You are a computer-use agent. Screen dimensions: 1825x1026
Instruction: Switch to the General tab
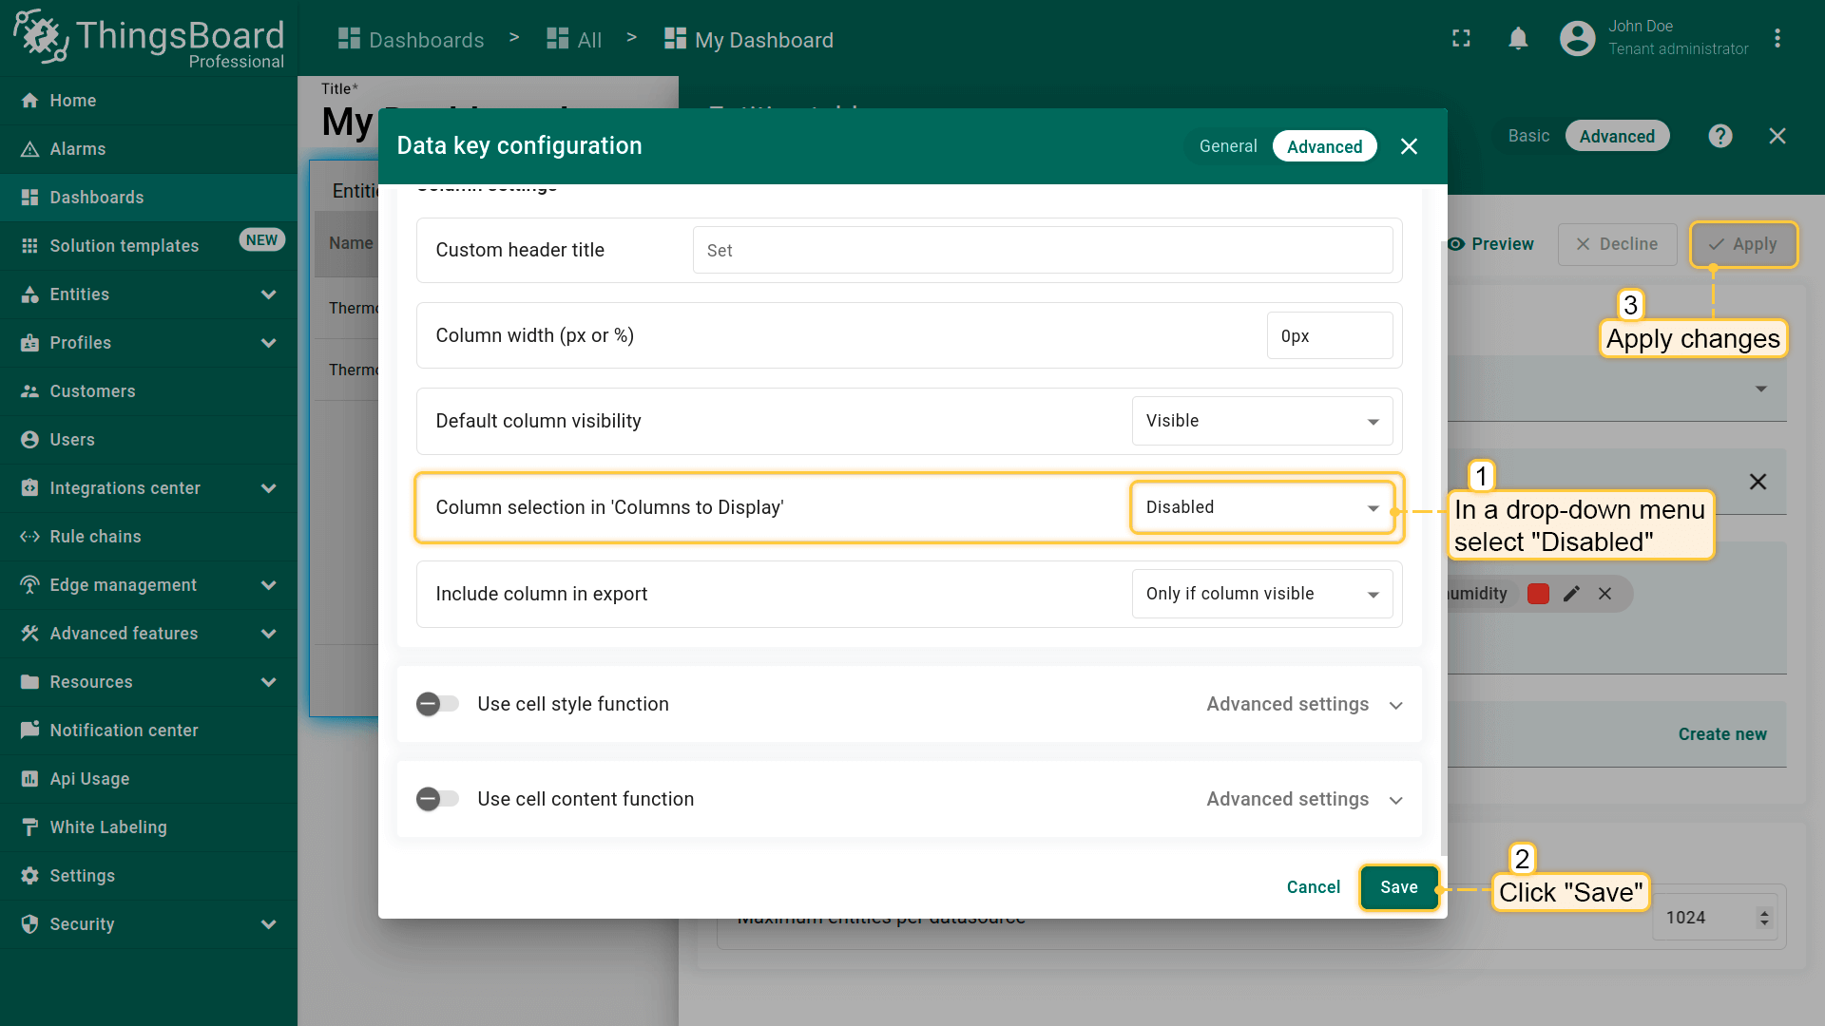pyautogui.click(x=1227, y=146)
